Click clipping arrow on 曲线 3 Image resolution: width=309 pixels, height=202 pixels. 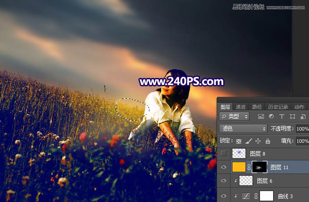(x=236, y=196)
